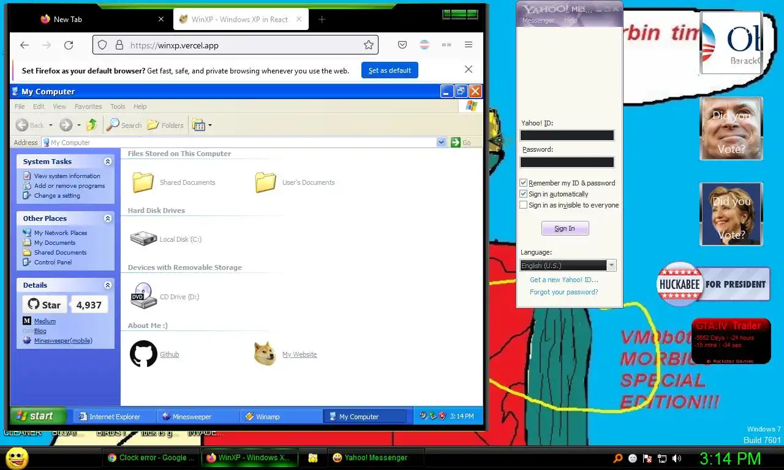The height and width of the screenshot is (470, 784).
Task: Open the Forward history dropdown arrow
Action: (79, 125)
